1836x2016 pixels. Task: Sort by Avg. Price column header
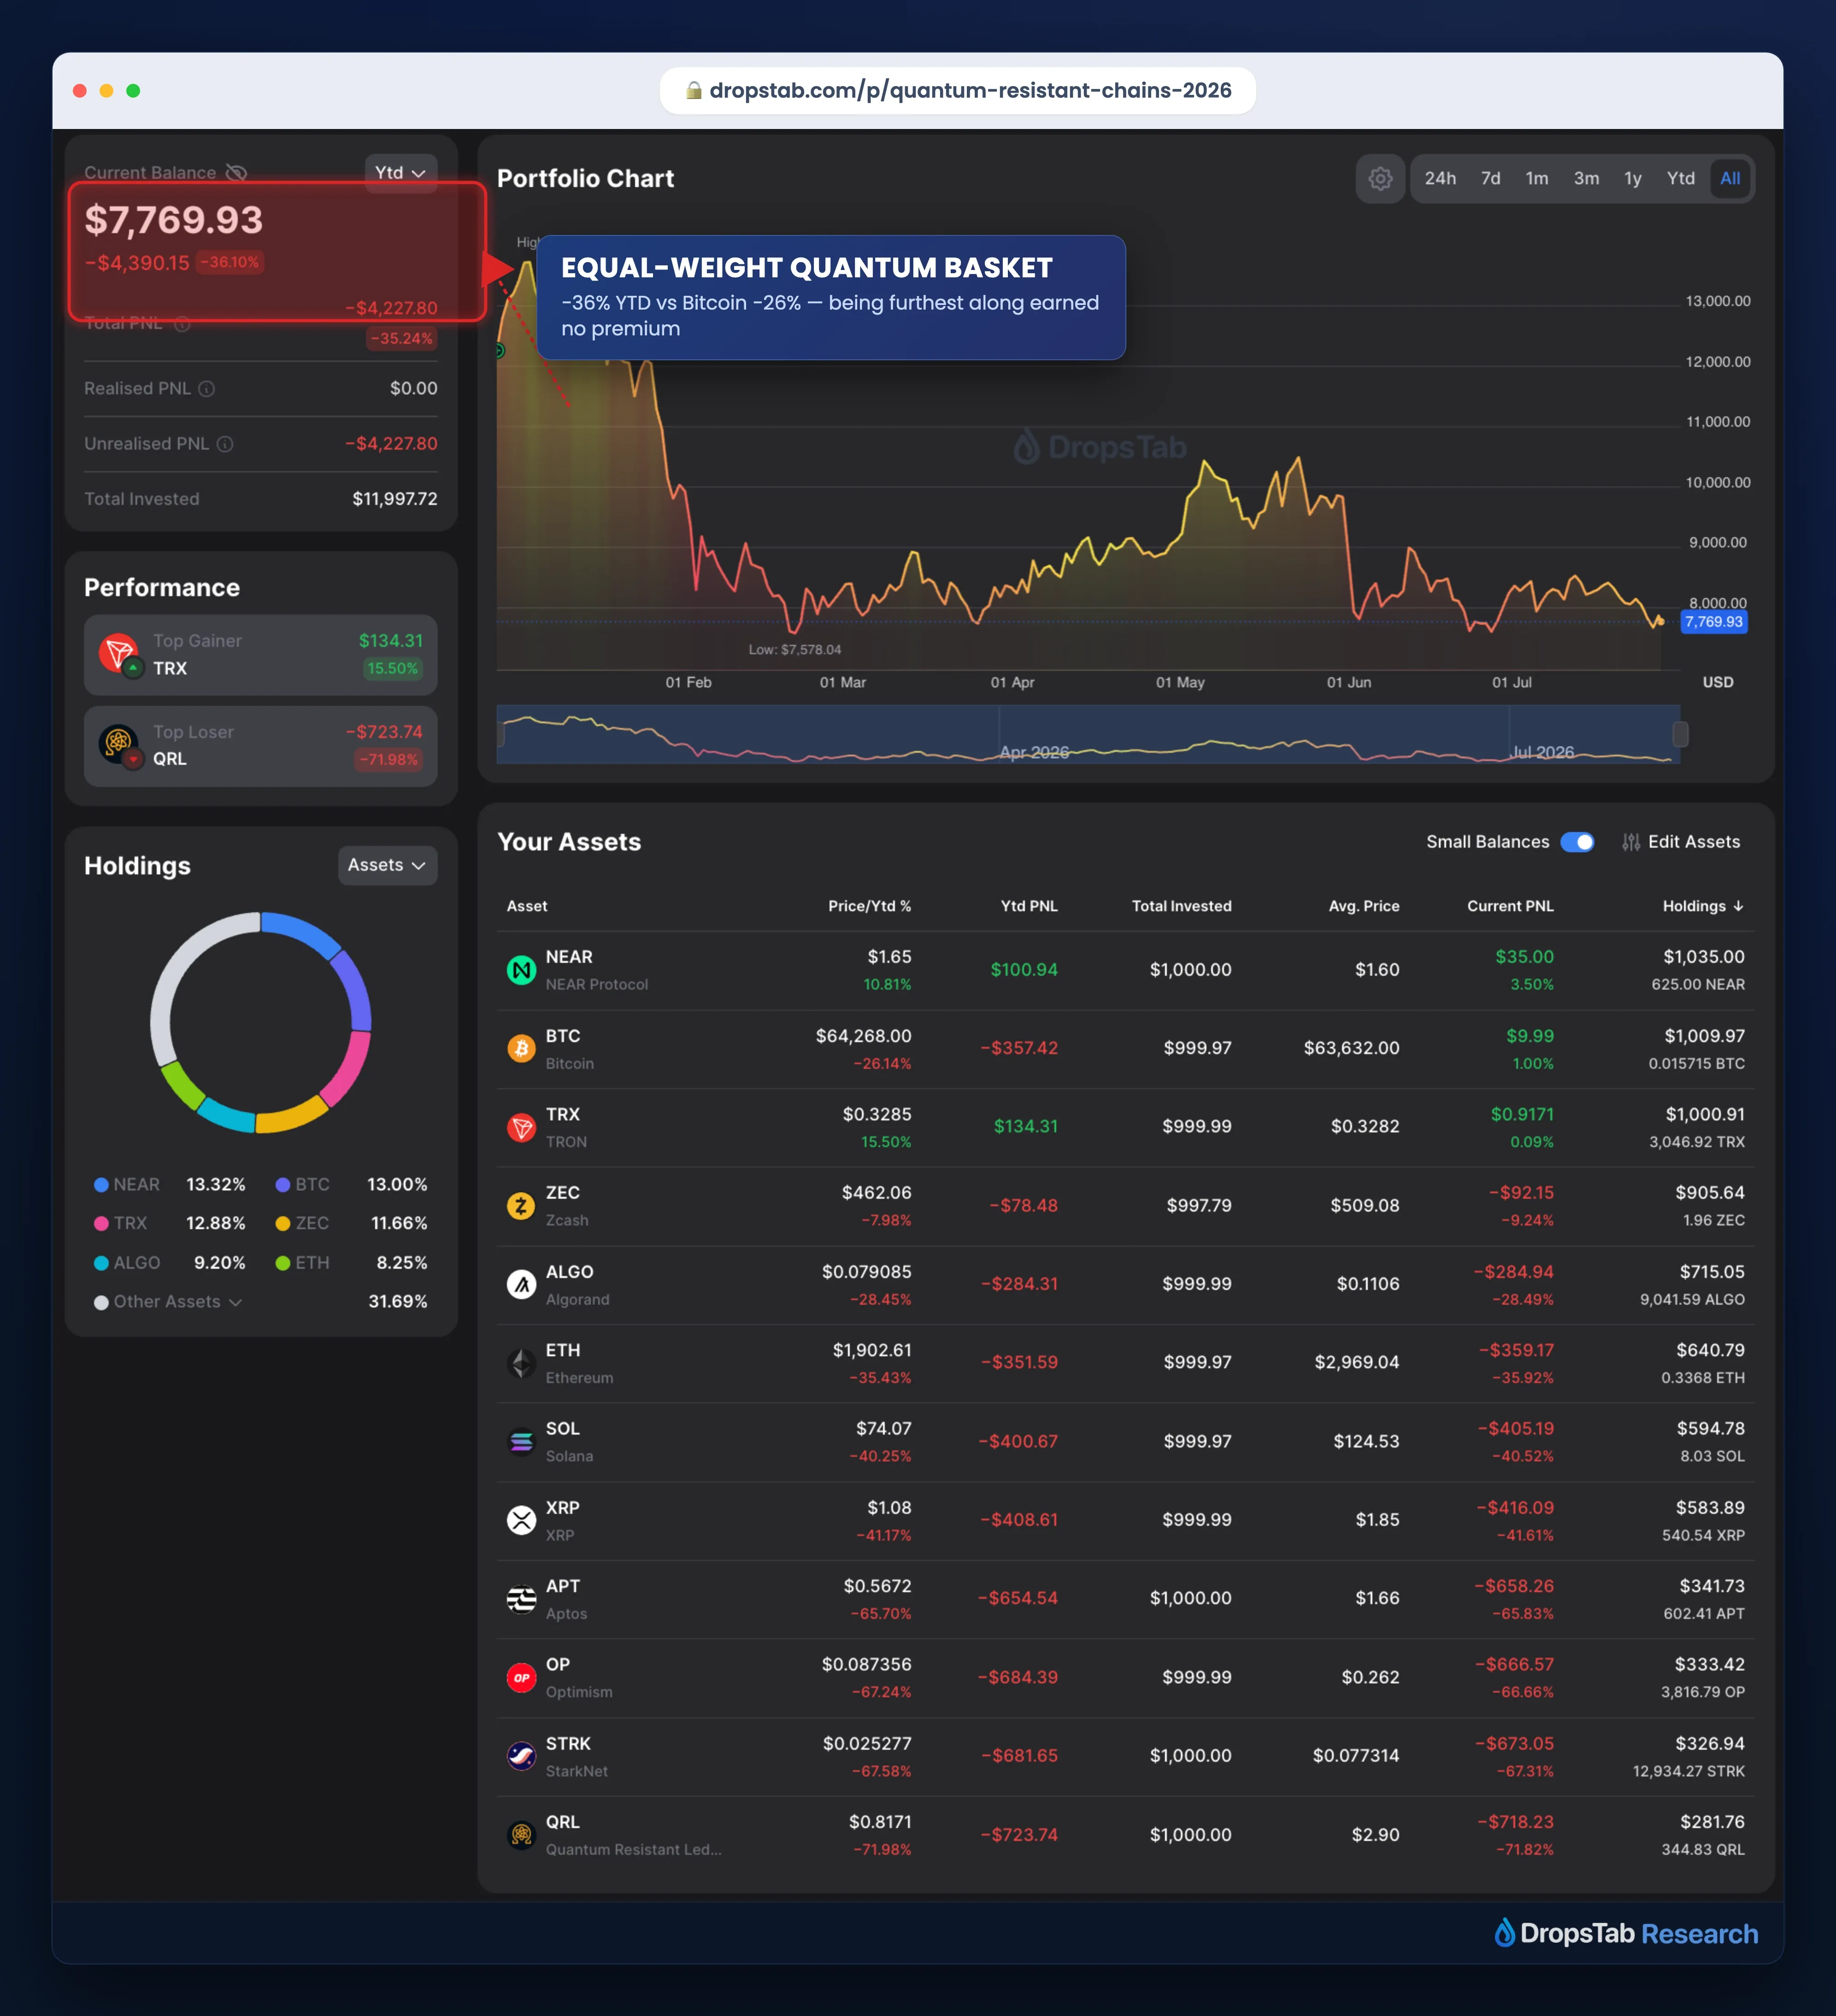pos(1364,906)
